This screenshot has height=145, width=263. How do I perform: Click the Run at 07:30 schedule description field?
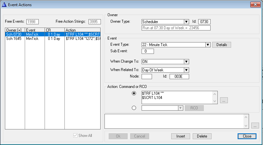pos(176,28)
